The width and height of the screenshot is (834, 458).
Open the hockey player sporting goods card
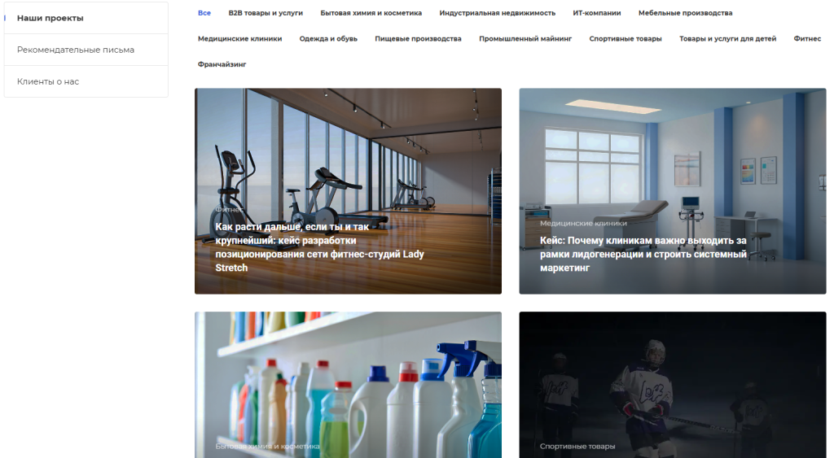pos(672,385)
